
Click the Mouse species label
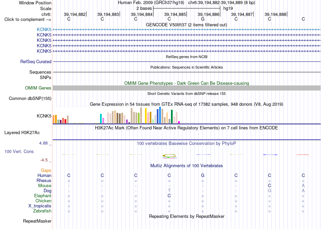(45, 186)
